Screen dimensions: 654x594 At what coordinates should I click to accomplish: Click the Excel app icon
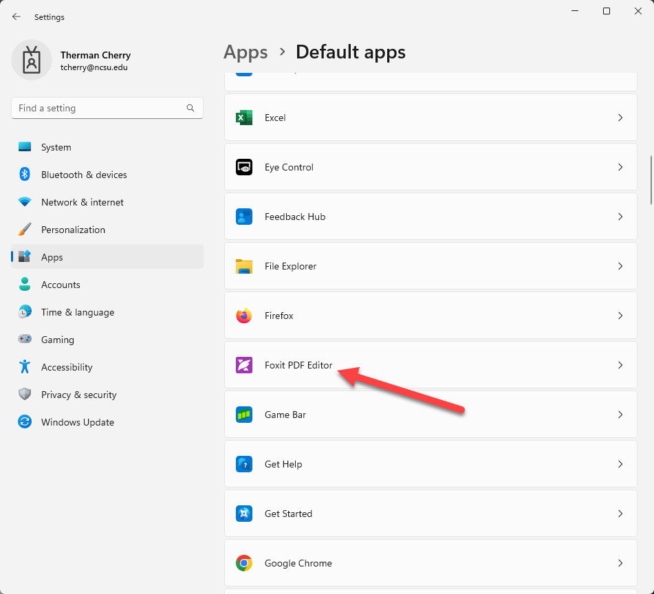pyautogui.click(x=243, y=118)
